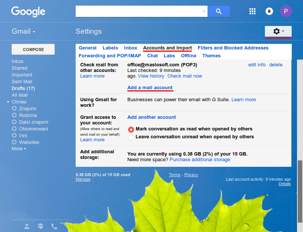Click Add a mail account link

[x=150, y=88]
